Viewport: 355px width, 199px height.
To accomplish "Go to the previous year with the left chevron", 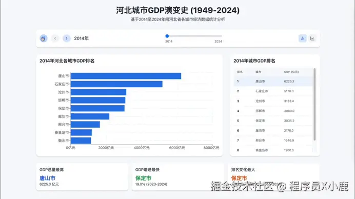I will [55, 38].
